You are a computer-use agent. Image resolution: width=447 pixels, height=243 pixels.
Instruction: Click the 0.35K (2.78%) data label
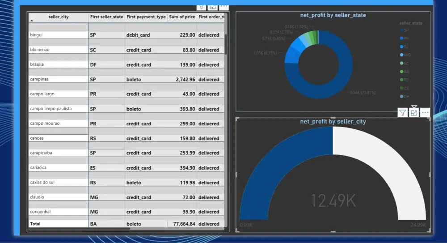(281, 32)
